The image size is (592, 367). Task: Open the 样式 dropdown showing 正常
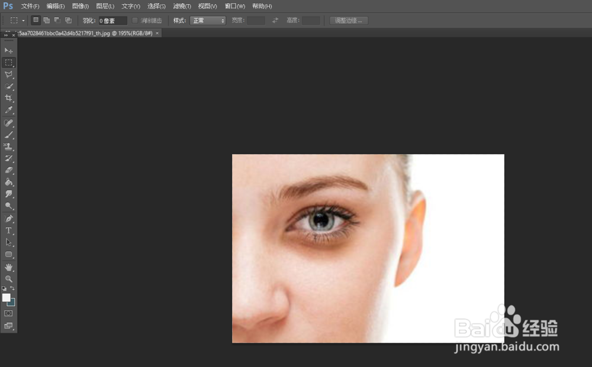207,20
